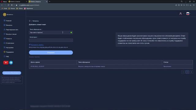Open the user account icon
Viewport: 196px width, 110px height.
[x=180, y=13]
